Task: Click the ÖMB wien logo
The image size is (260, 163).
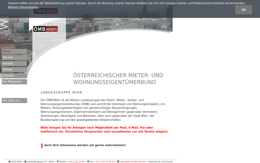Action: click(45, 29)
